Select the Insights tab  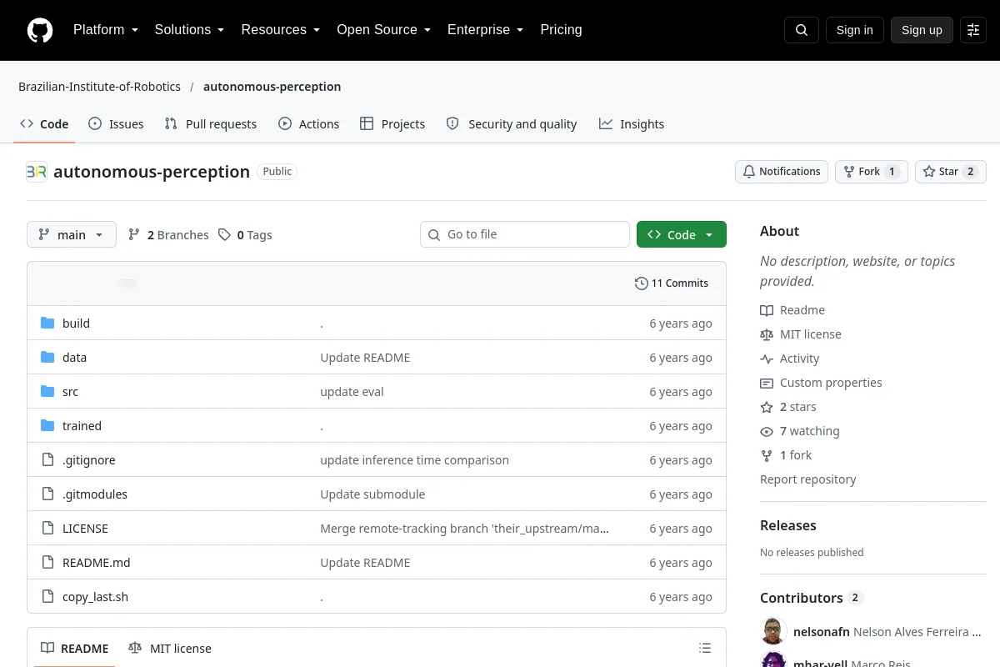[632, 124]
